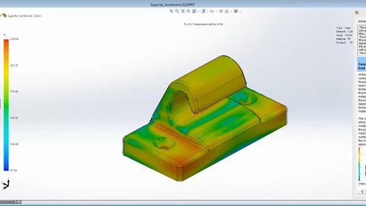Click the Section View icon

coord(188,11)
